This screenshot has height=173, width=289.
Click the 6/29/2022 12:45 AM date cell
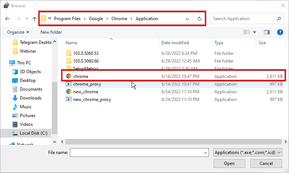(x=181, y=61)
